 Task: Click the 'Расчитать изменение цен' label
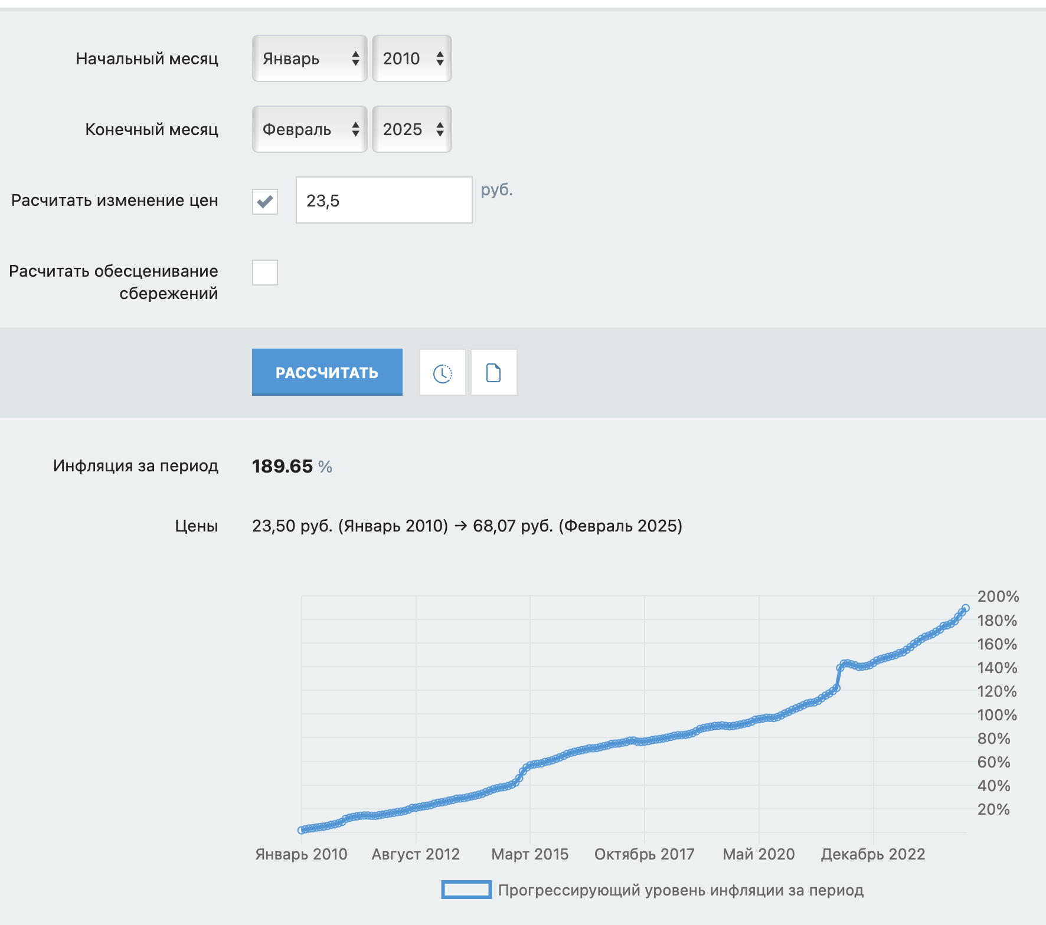tap(115, 201)
